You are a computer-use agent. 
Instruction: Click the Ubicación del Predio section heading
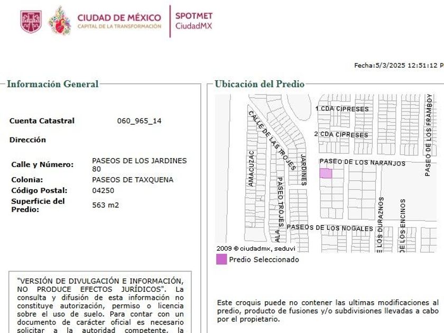(x=260, y=84)
